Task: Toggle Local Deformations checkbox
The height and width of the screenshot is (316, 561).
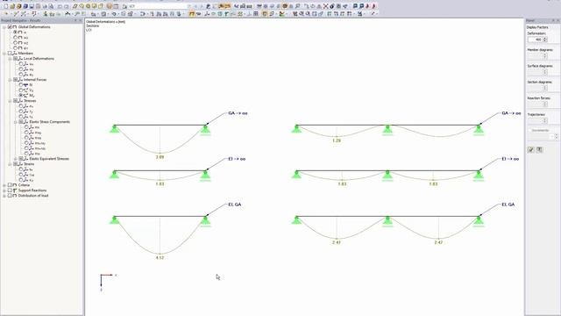Action: tap(16, 59)
